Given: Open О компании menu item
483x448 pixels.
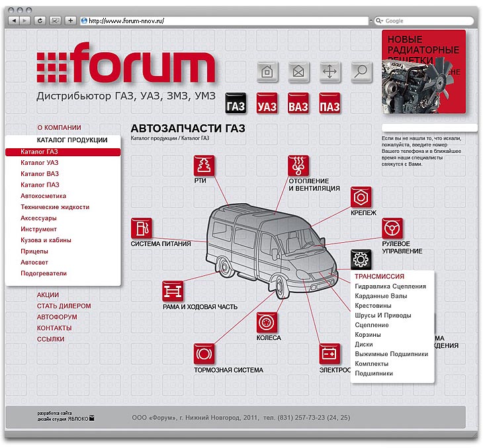Looking at the screenshot, I should pos(59,128).
